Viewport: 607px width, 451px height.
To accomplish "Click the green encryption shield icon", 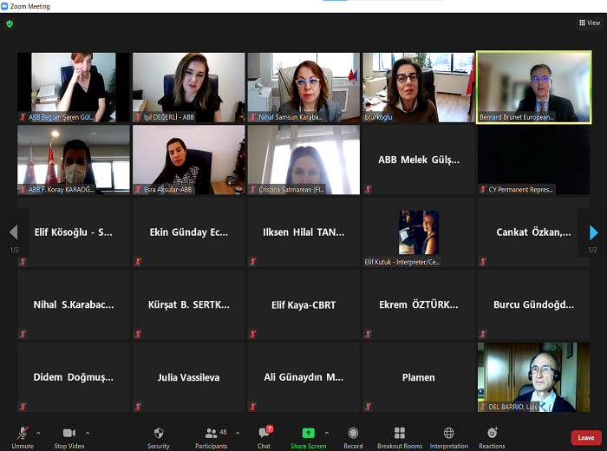I will pyautogui.click(x=10, y=23).
